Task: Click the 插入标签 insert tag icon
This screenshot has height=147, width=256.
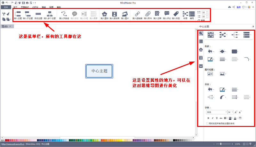Action: [x=176, y=15]
